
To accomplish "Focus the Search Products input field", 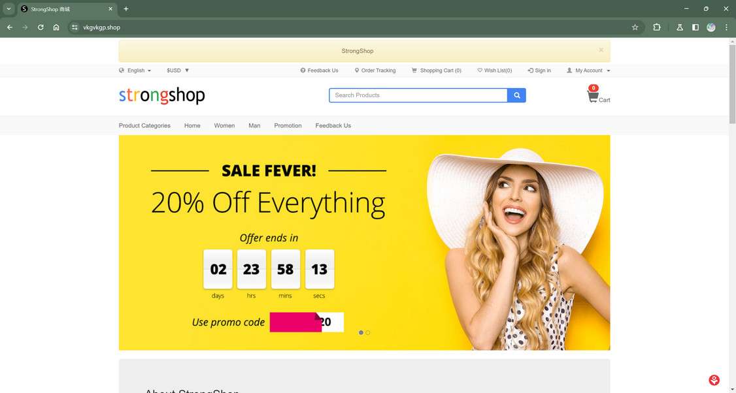I will (x=418, y=95).
